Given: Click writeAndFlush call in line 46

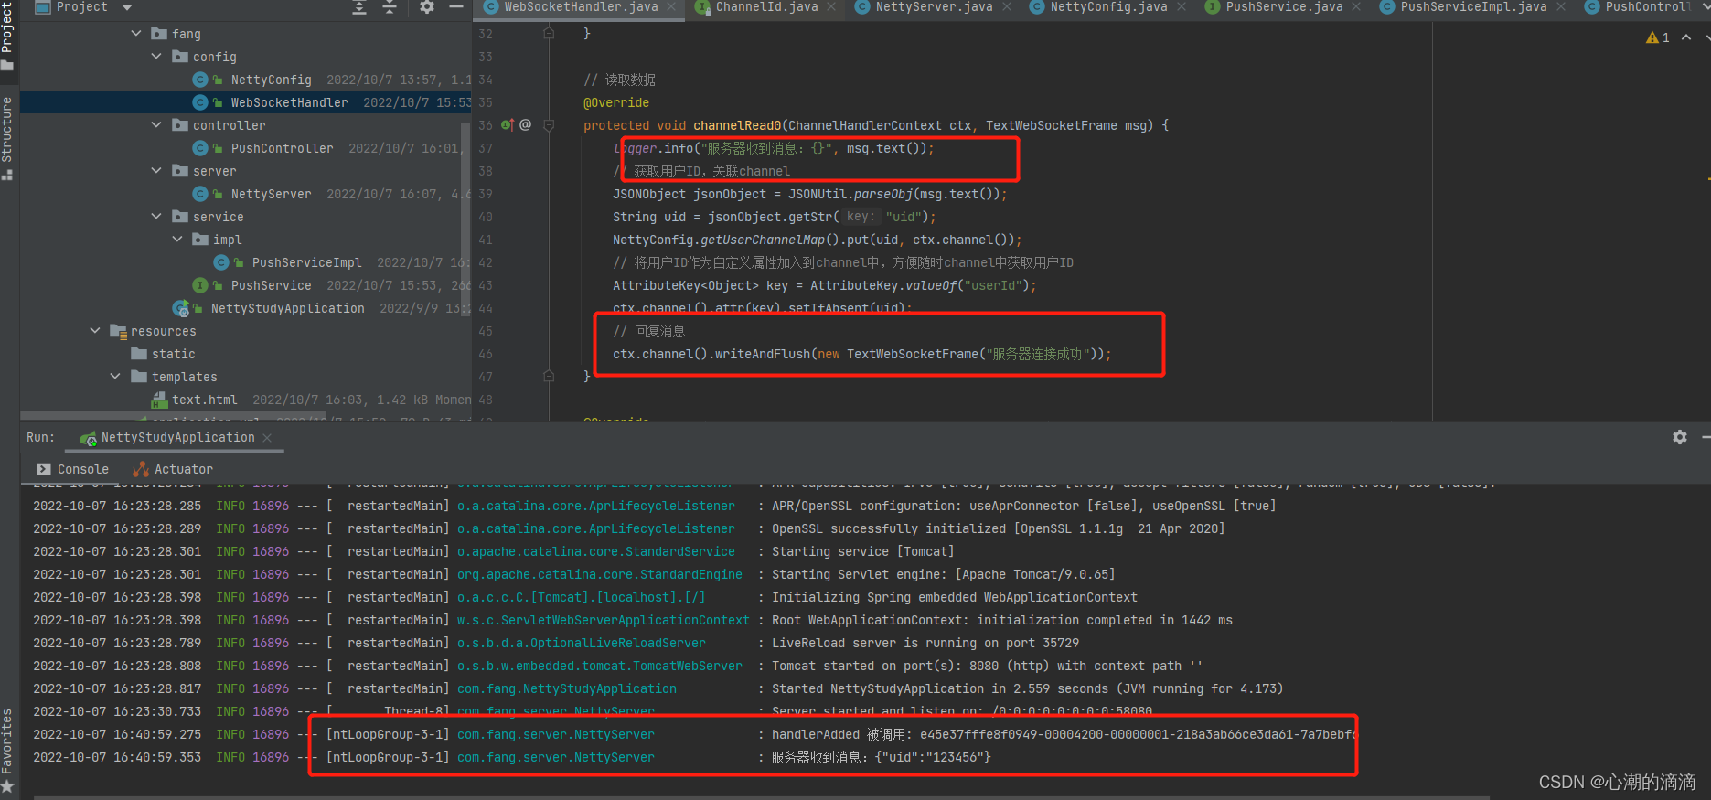Looking at the screenshot, I should (763, 354).
